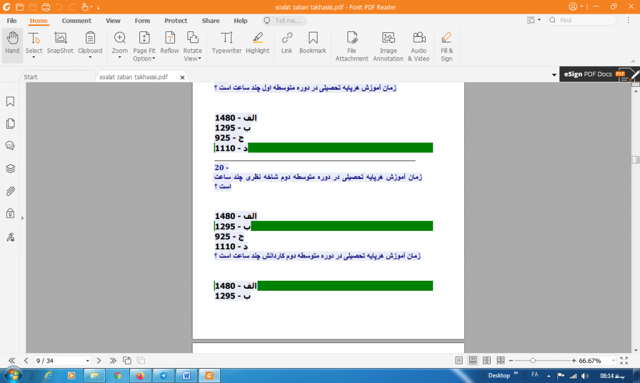Click the Image Annotation tool

pyautogui.click(x=388, y=46)
